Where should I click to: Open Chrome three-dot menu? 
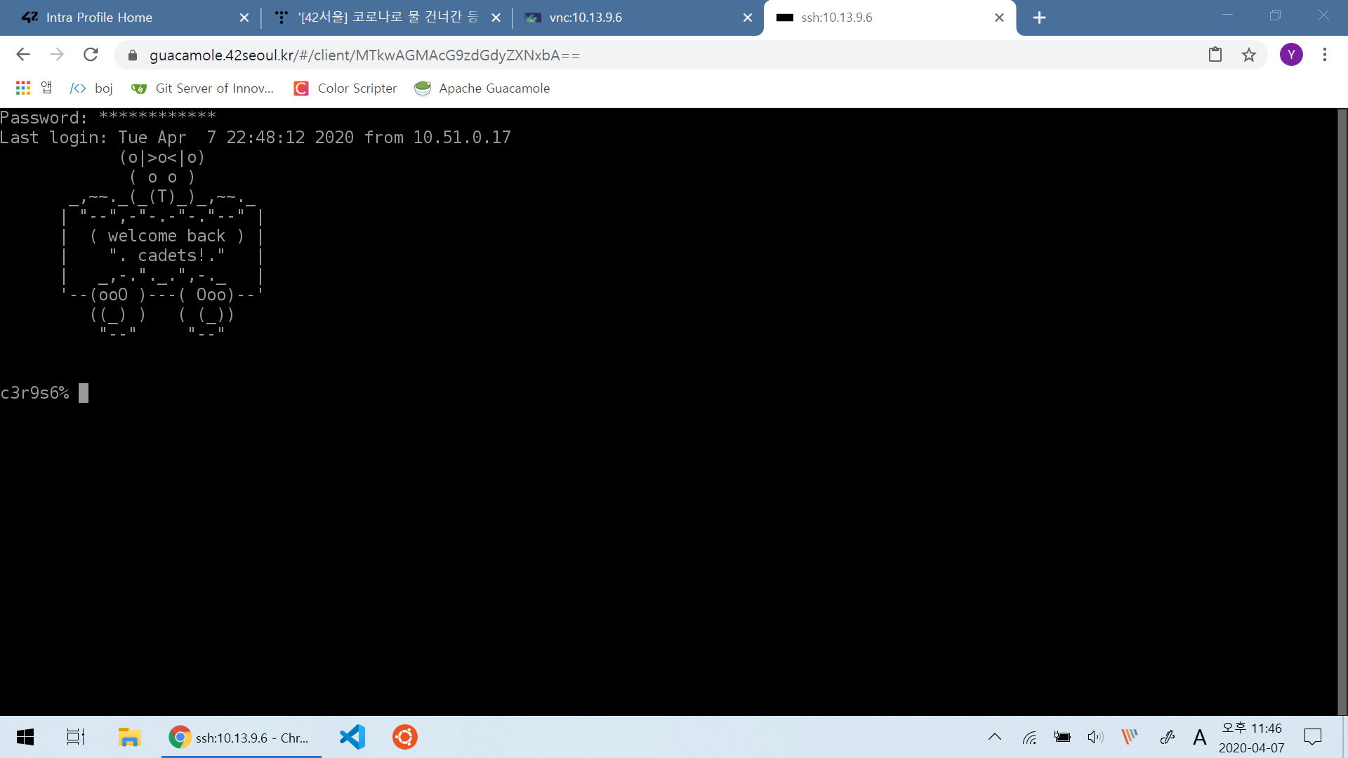[x=1324, y=55]
